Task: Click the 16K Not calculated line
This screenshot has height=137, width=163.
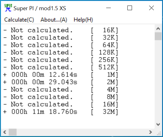Action: tap(60, 30)
